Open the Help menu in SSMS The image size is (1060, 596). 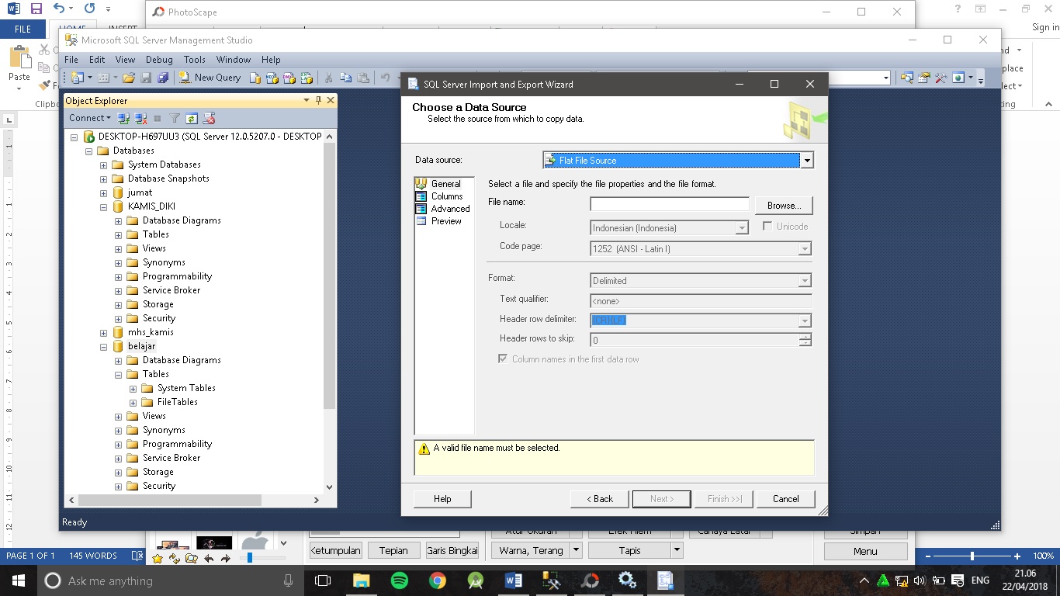click(x=271, y=60)
